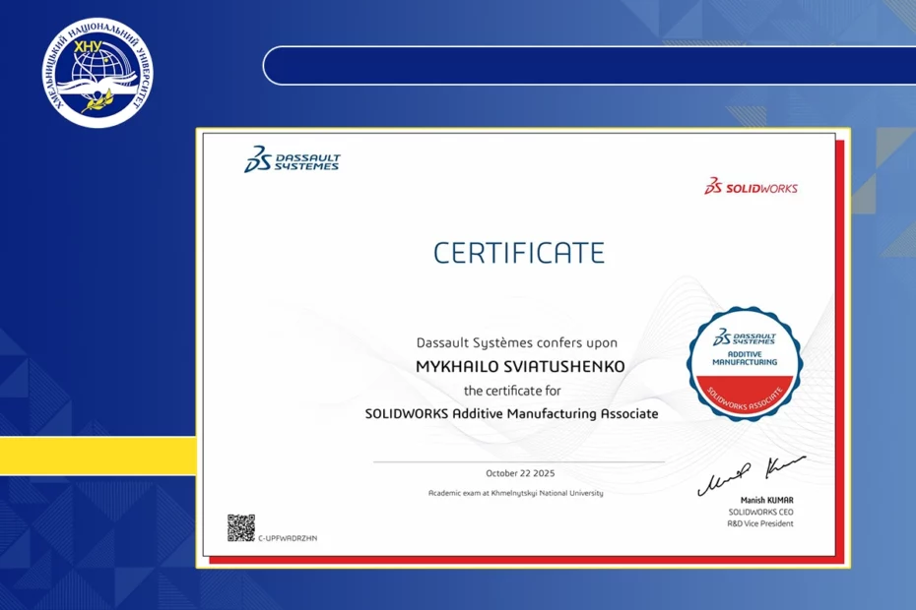This screenshot has height=610, width=916.
Task: Click the dark blue rounded banner bar
Action: pos(589,66)
